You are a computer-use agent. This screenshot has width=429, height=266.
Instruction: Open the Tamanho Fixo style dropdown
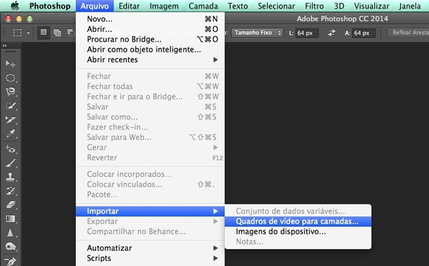pyautogui.click(x=257, y=33)
